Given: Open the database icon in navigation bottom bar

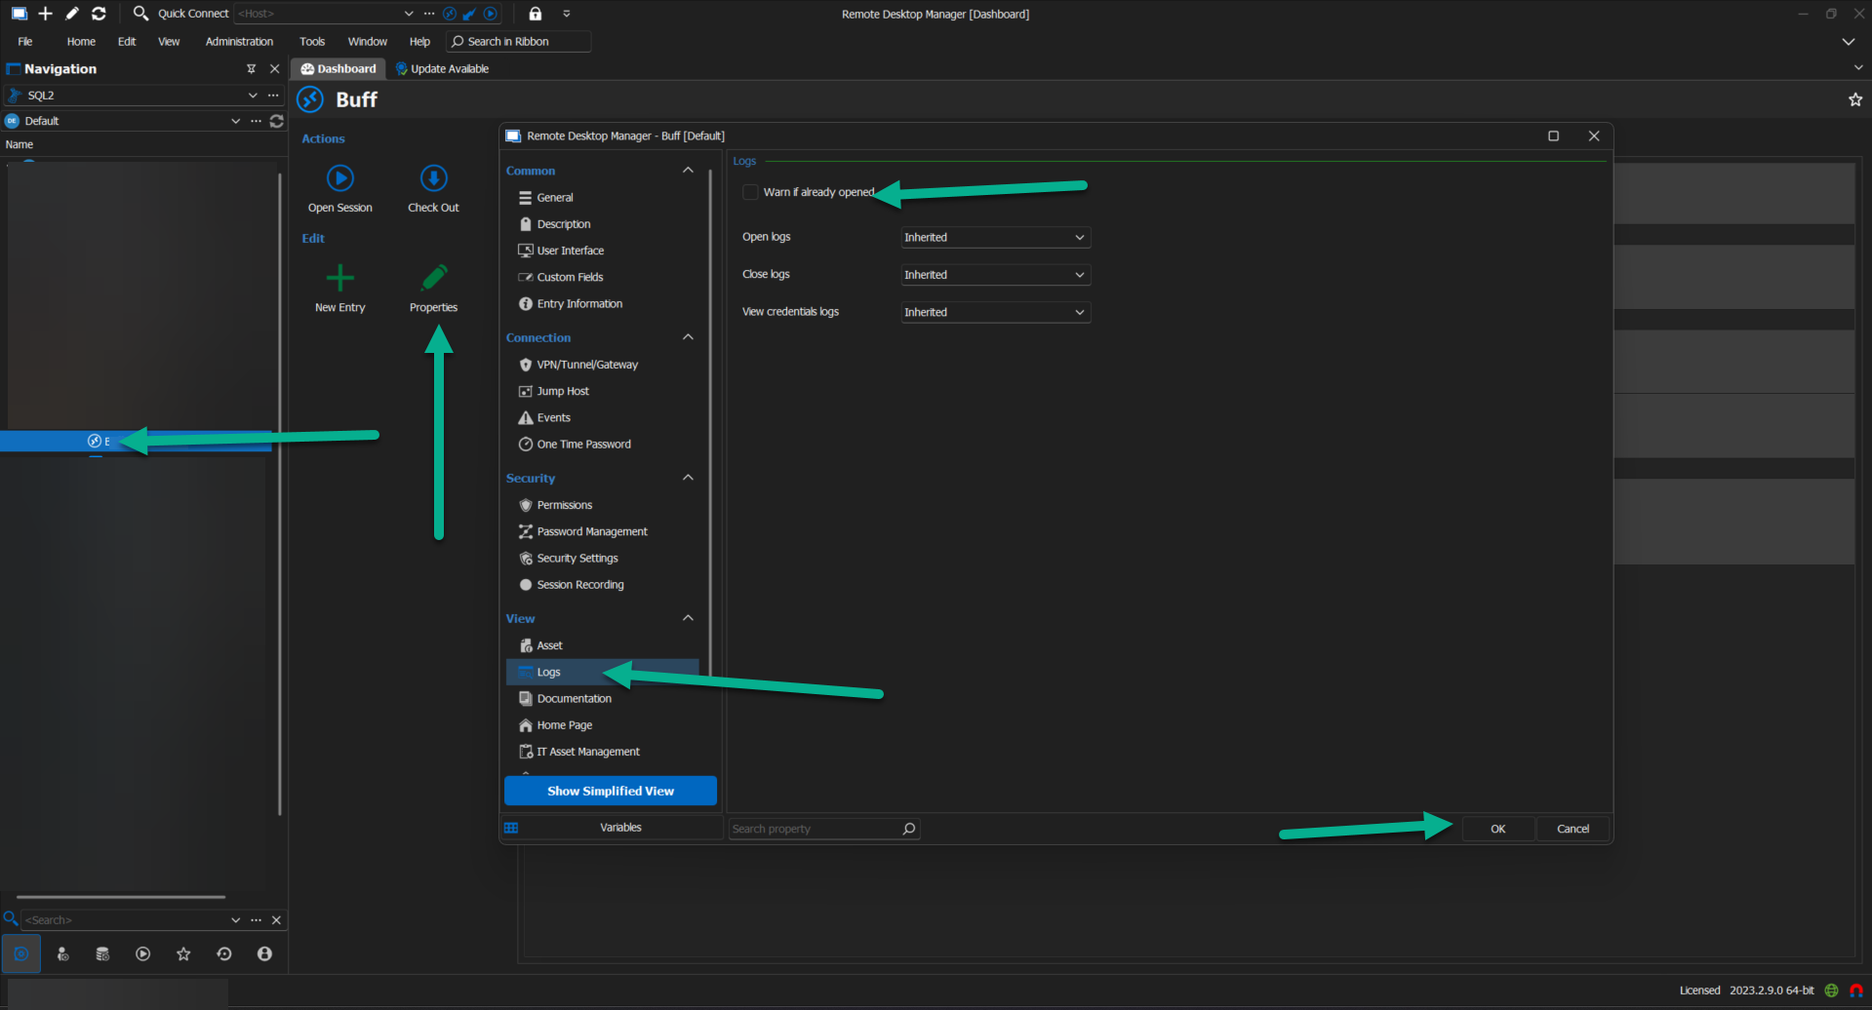Looking at the screenshot, I should tap(102, 954).
